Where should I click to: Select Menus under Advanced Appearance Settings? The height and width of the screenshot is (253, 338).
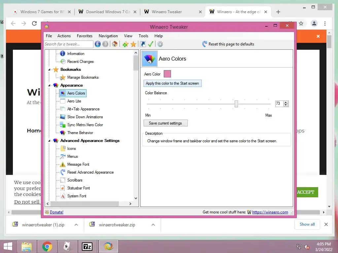point(72,156)
